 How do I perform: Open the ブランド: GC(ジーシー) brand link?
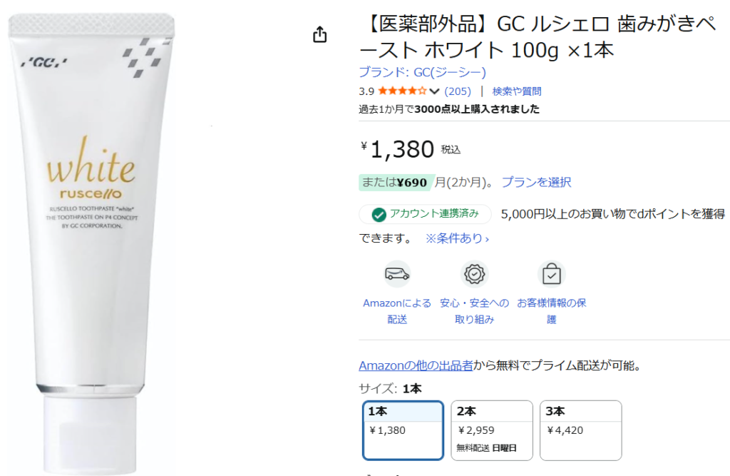422,72
